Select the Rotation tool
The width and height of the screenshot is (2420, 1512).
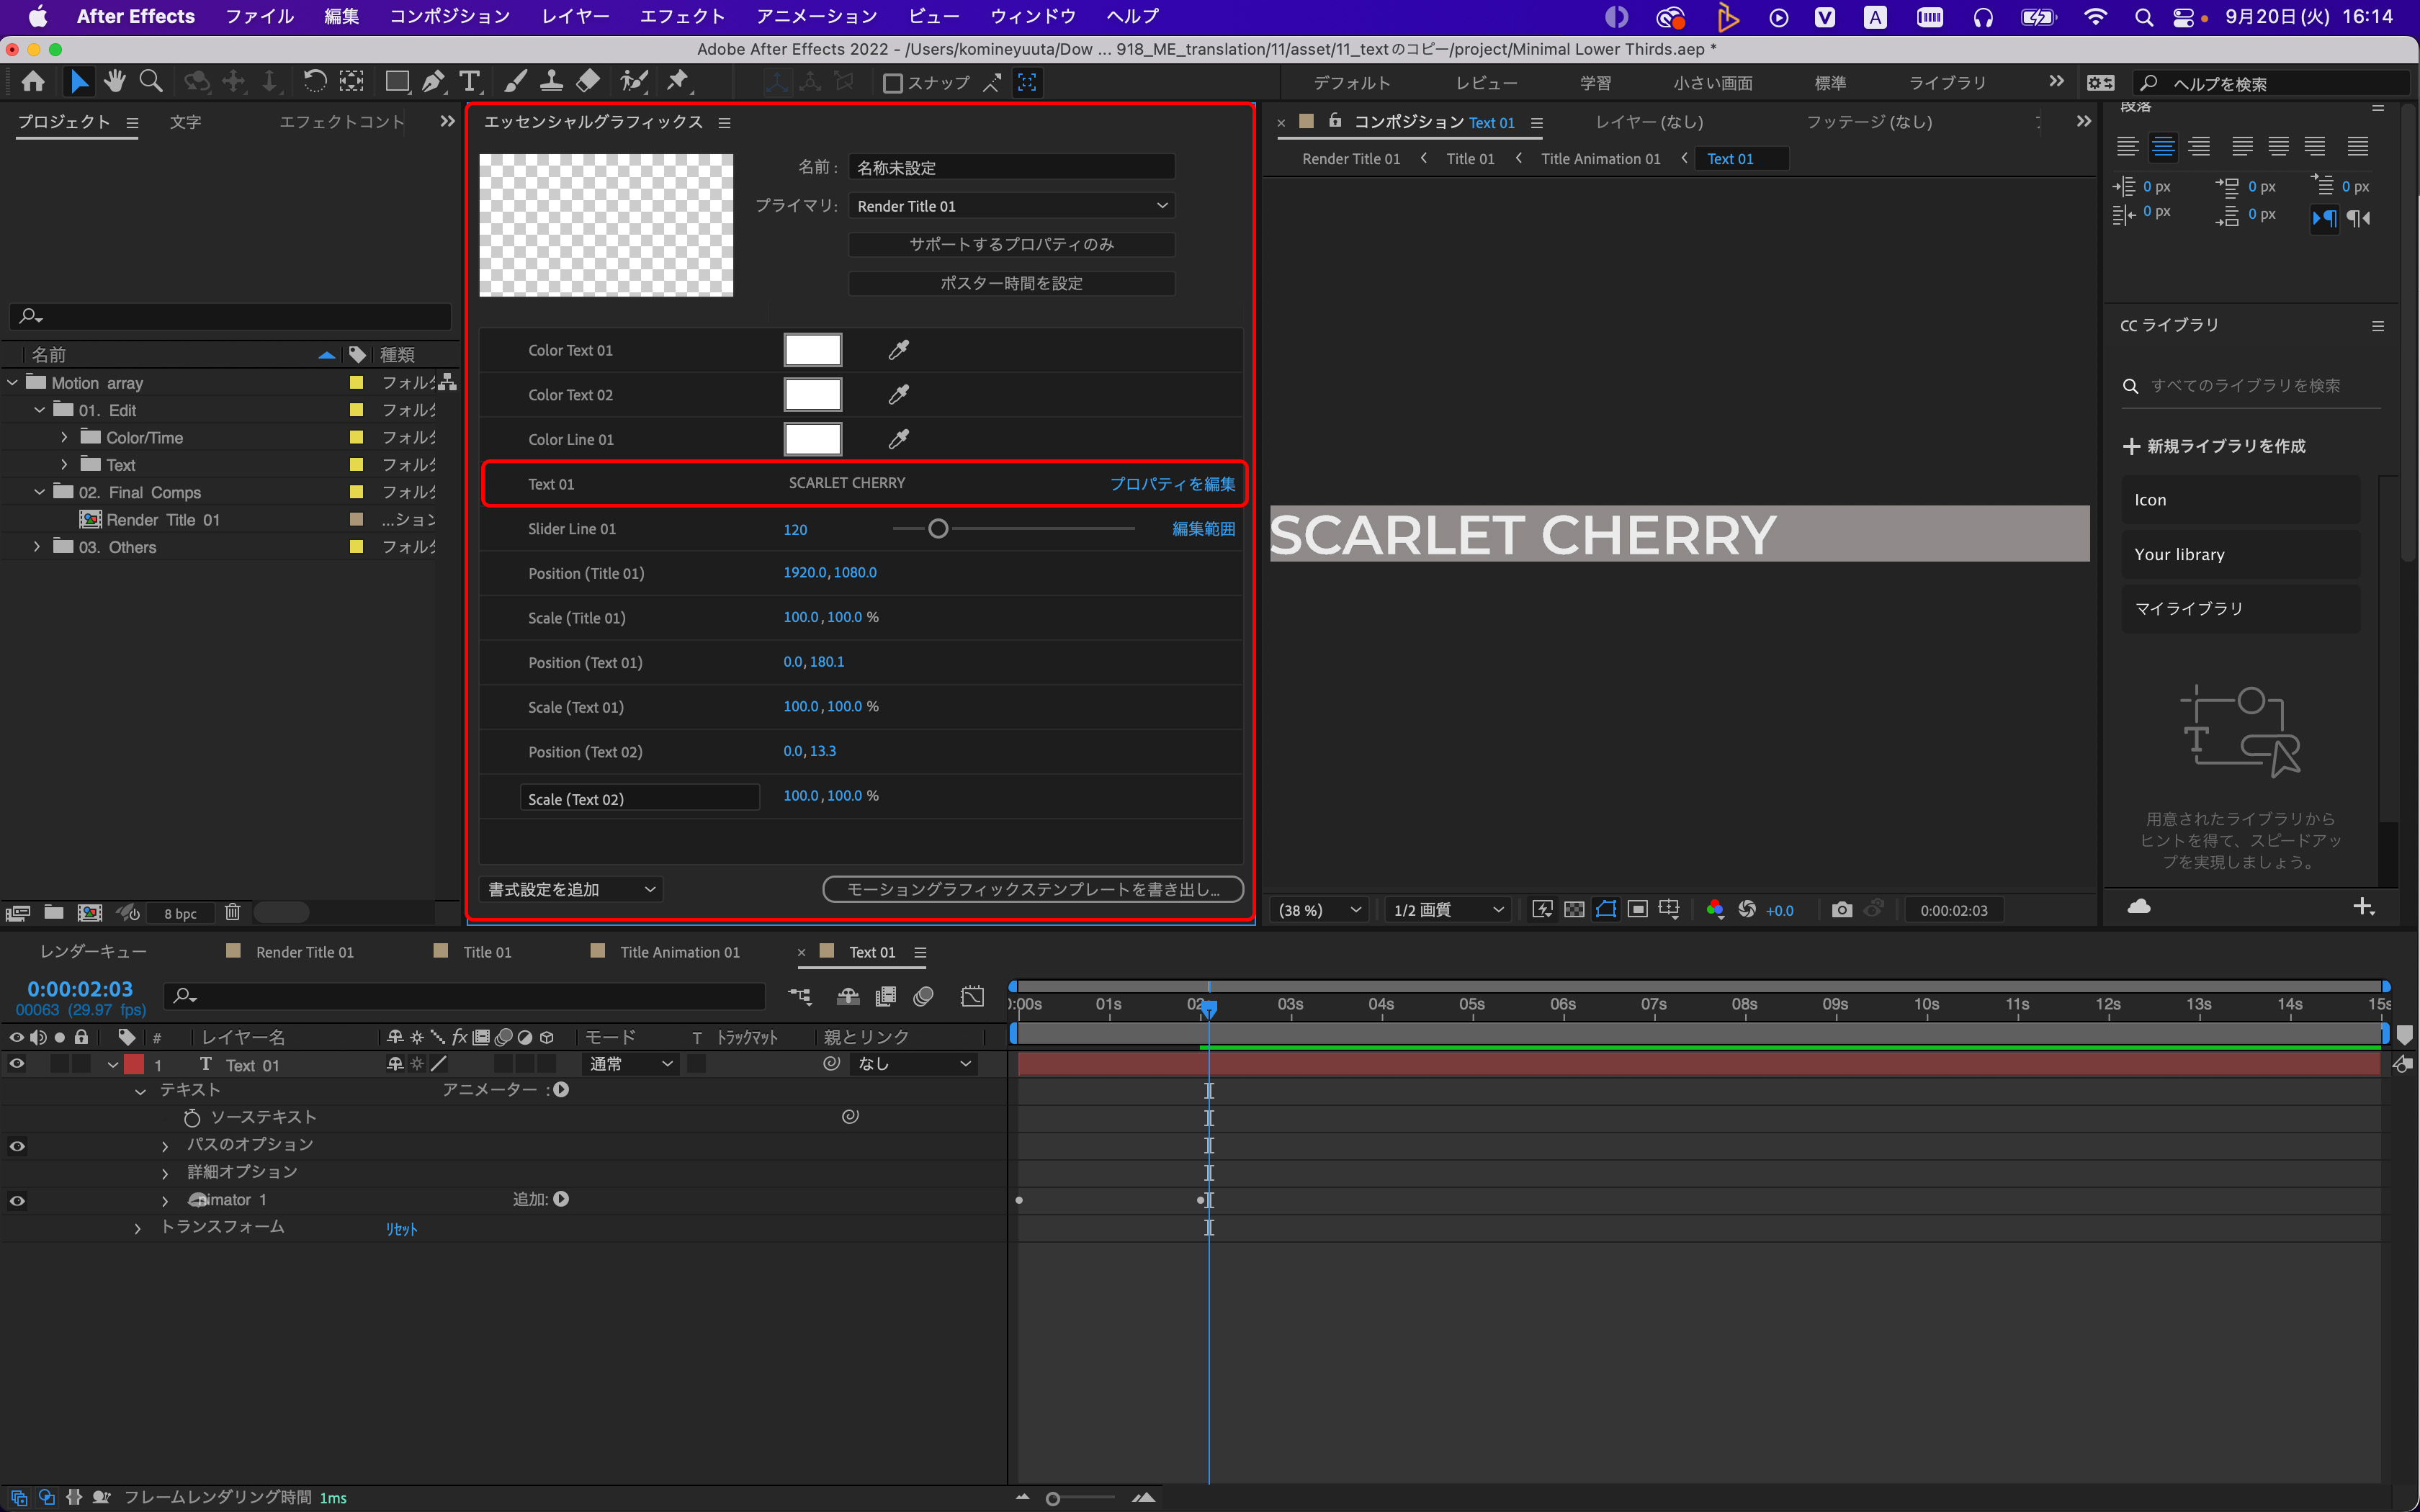pyautogui.click(x=314, y=82)
